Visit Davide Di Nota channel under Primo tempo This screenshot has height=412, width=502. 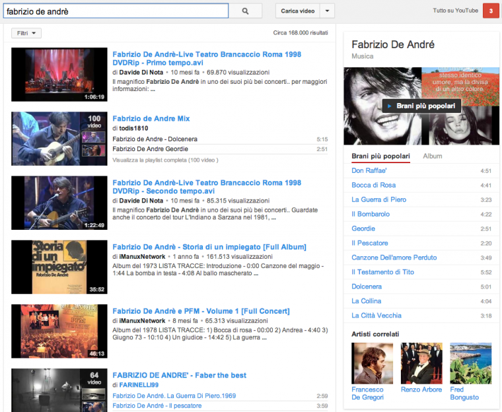coord(141,73)
